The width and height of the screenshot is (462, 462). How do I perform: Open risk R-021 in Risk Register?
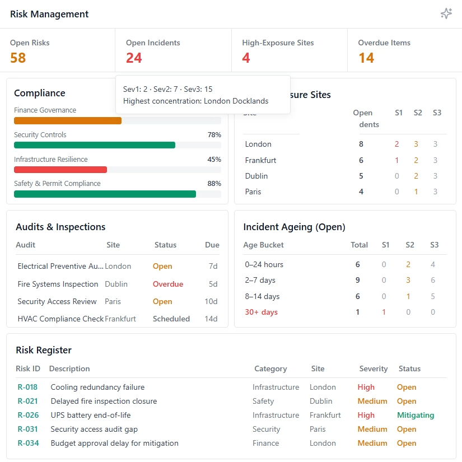point(28,401)
